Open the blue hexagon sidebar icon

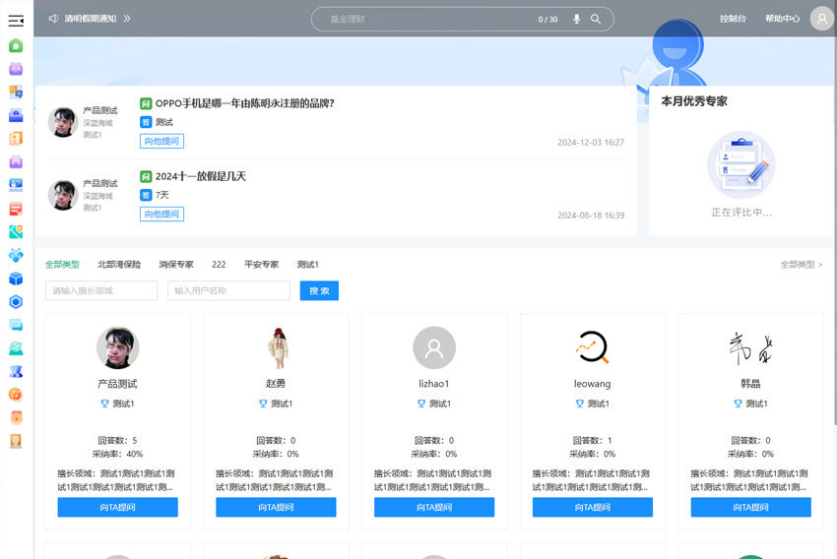coord(16,302)
